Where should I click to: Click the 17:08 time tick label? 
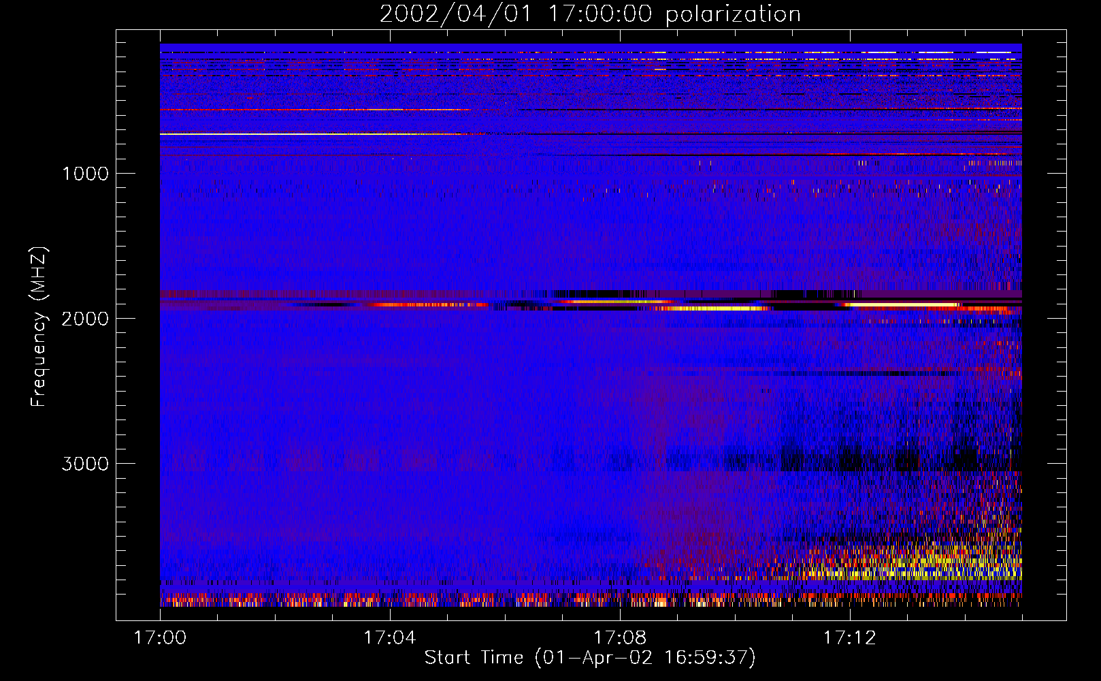pyautogui.click(x=619, y=638)
